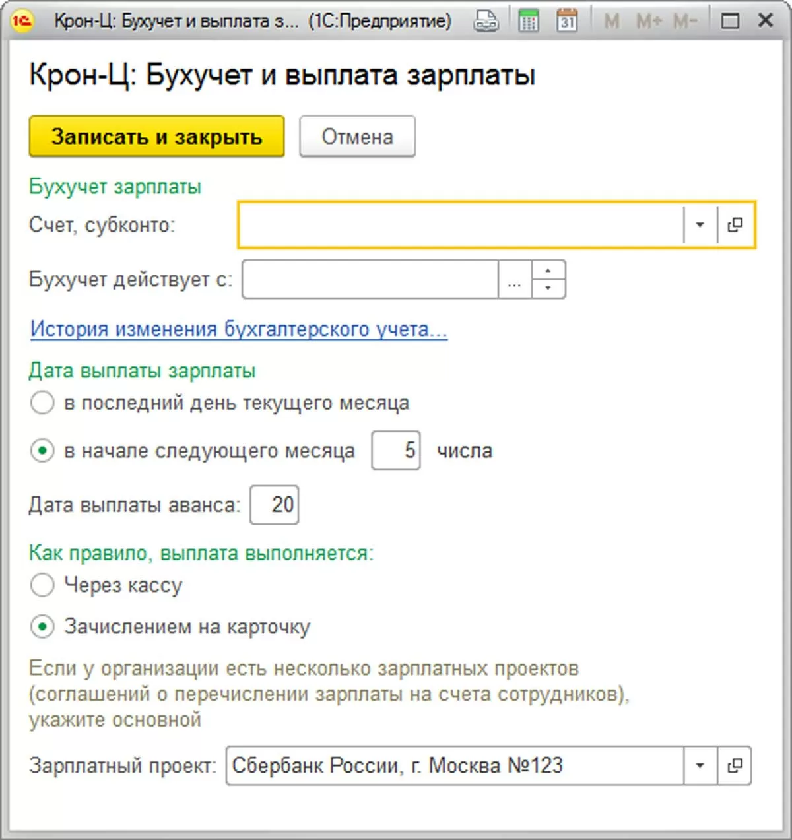Open the Зарплатный проект item form icon

[735, 765]
